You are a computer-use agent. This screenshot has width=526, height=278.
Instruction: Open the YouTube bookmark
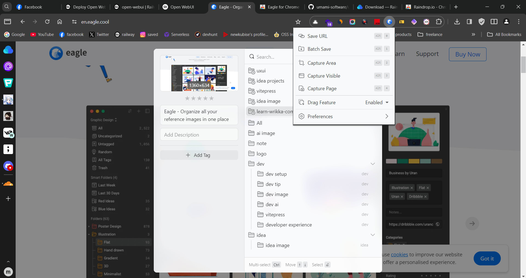(x=42, y=35)
